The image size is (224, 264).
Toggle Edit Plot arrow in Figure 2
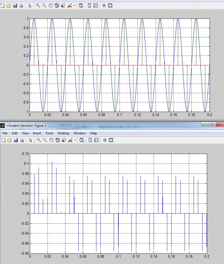30,140
